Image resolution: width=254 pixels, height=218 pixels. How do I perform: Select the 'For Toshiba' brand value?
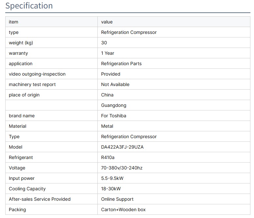(113, 116)
